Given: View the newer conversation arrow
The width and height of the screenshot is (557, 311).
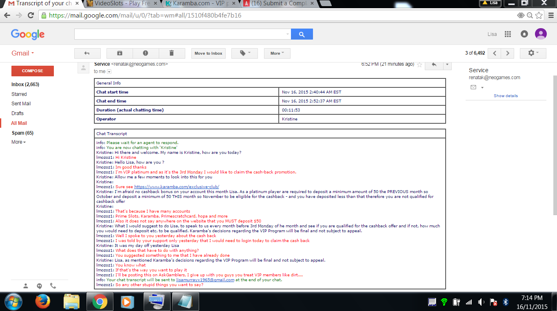Looking at the screenshot, I should click(495, 53).
